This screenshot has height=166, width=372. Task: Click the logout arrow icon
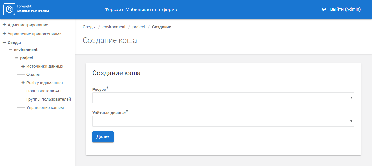click(x=324, y=10)
